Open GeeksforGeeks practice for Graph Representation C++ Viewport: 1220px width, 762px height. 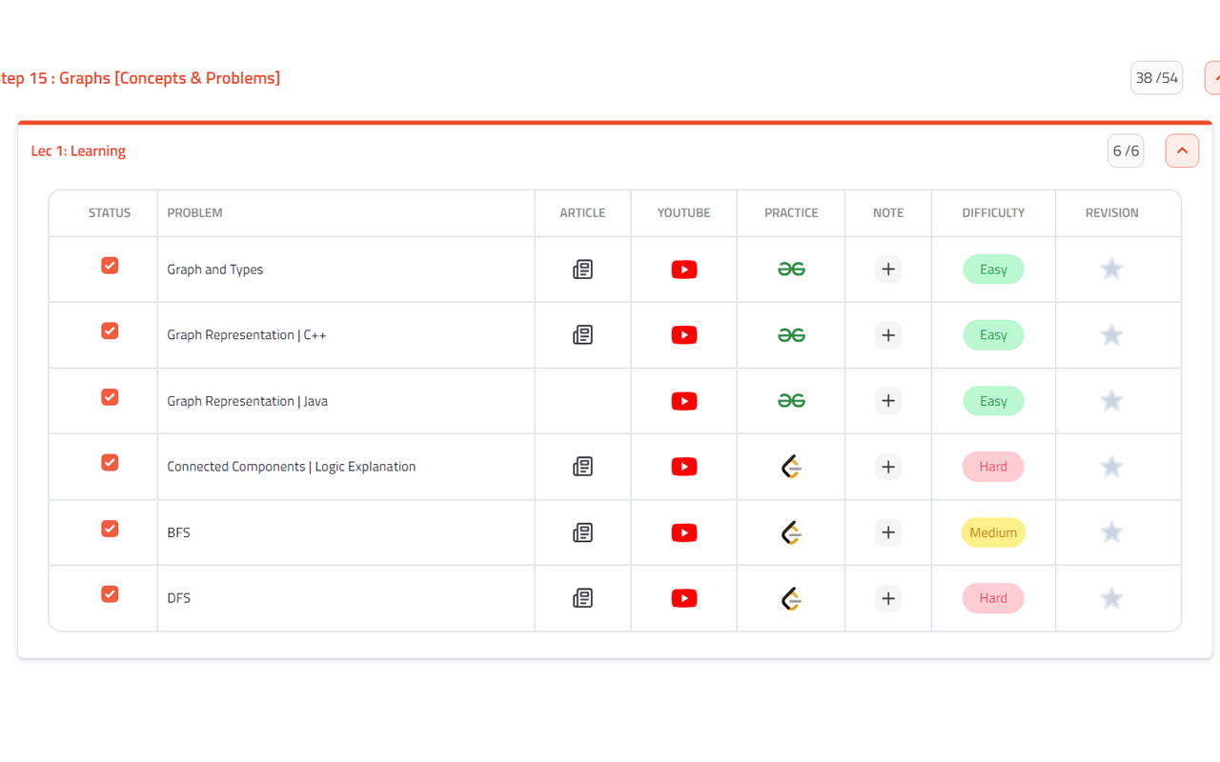point(791,335)
